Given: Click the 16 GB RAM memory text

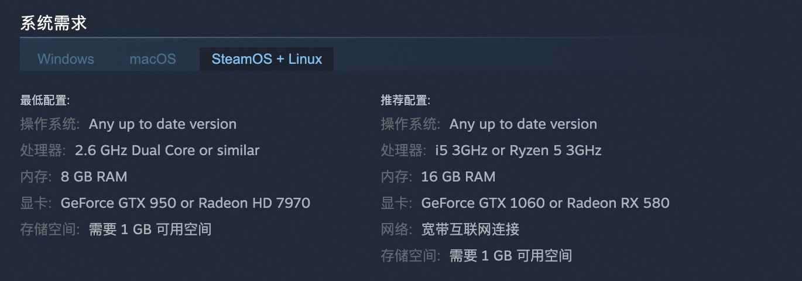Looking at the screenshot, I should click(x=458, y=177).
